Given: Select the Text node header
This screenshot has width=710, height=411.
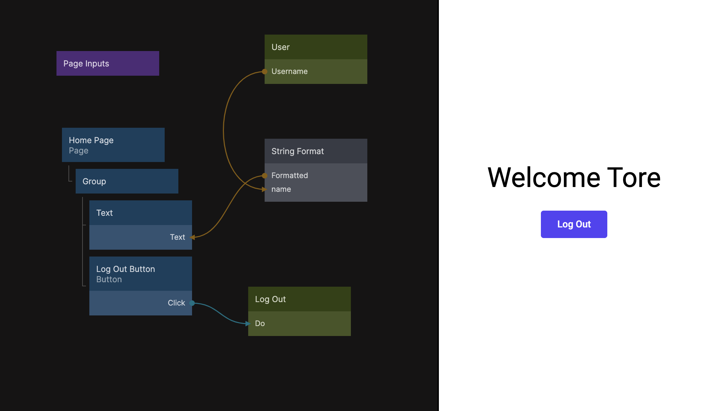Looking at the screenshot, I should tap(140, 213).
